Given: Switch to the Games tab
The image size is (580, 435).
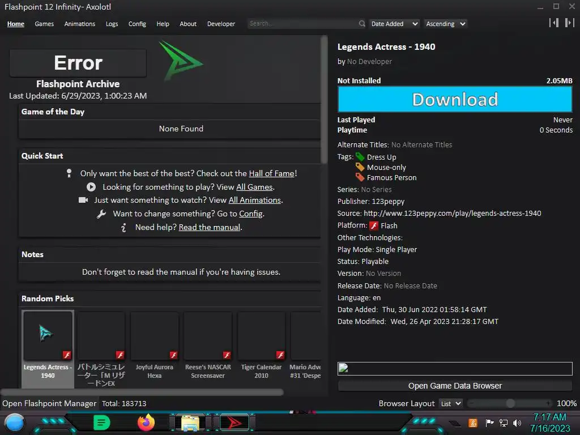Looking at the screenshot, I should point(44,24).
